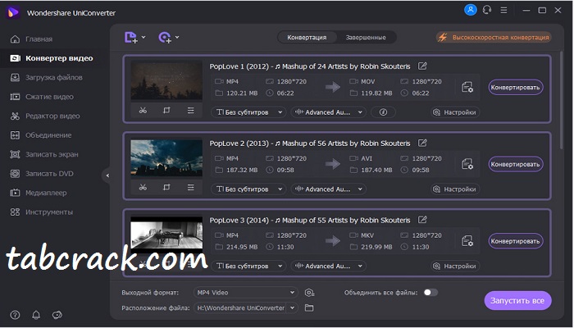The width and height of the screenshot is (574, 328).
Task: Open subtitle dropdown for PopLove 1
Action: pos(248,112)
